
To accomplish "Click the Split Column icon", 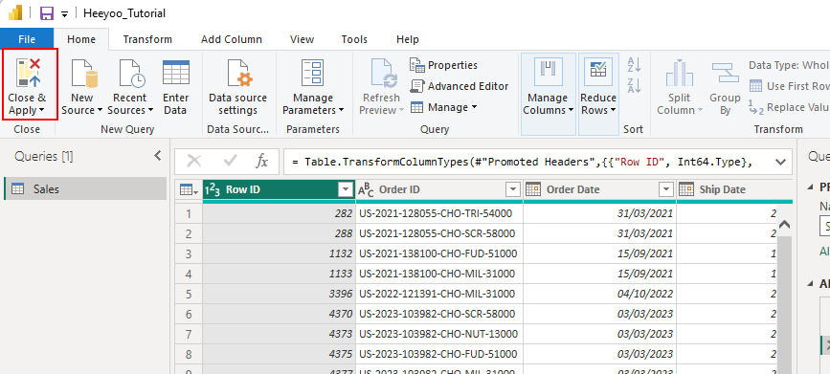I will [679, 73].
